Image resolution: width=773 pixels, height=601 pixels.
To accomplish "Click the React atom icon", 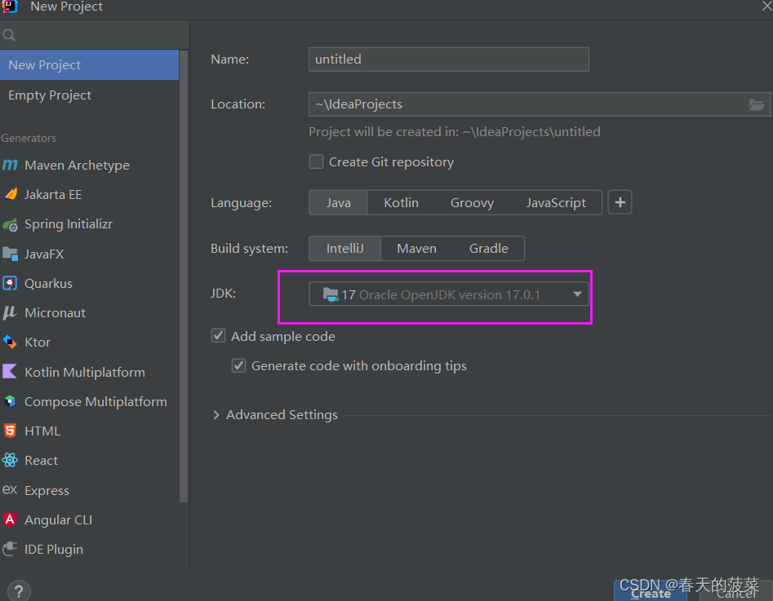I will tap(10, 460).
